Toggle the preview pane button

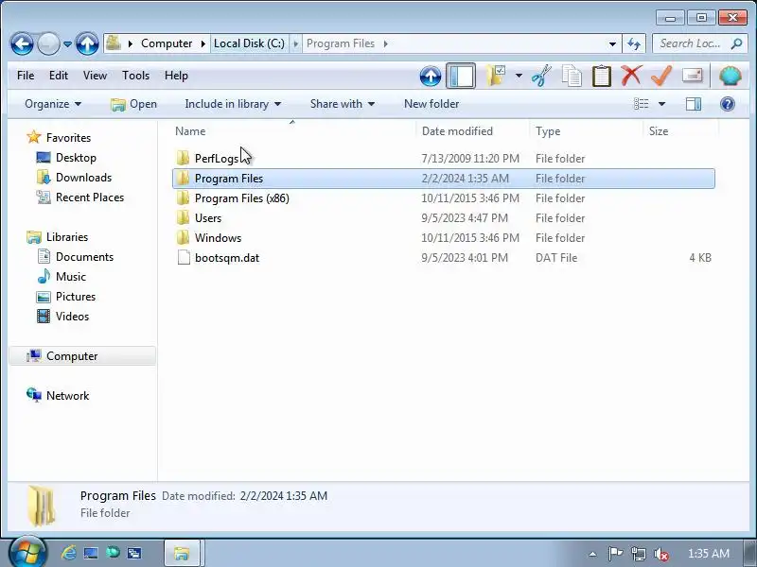pos(694,104)
